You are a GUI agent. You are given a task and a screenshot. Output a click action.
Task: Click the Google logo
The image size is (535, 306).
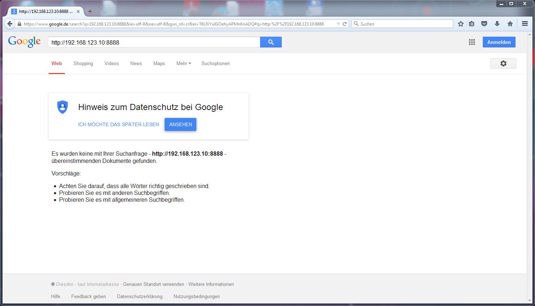24,42
